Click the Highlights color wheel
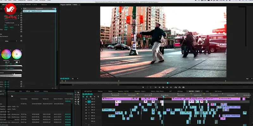The height and width of the screenshot is (126, 253). (x=17, y=54)
